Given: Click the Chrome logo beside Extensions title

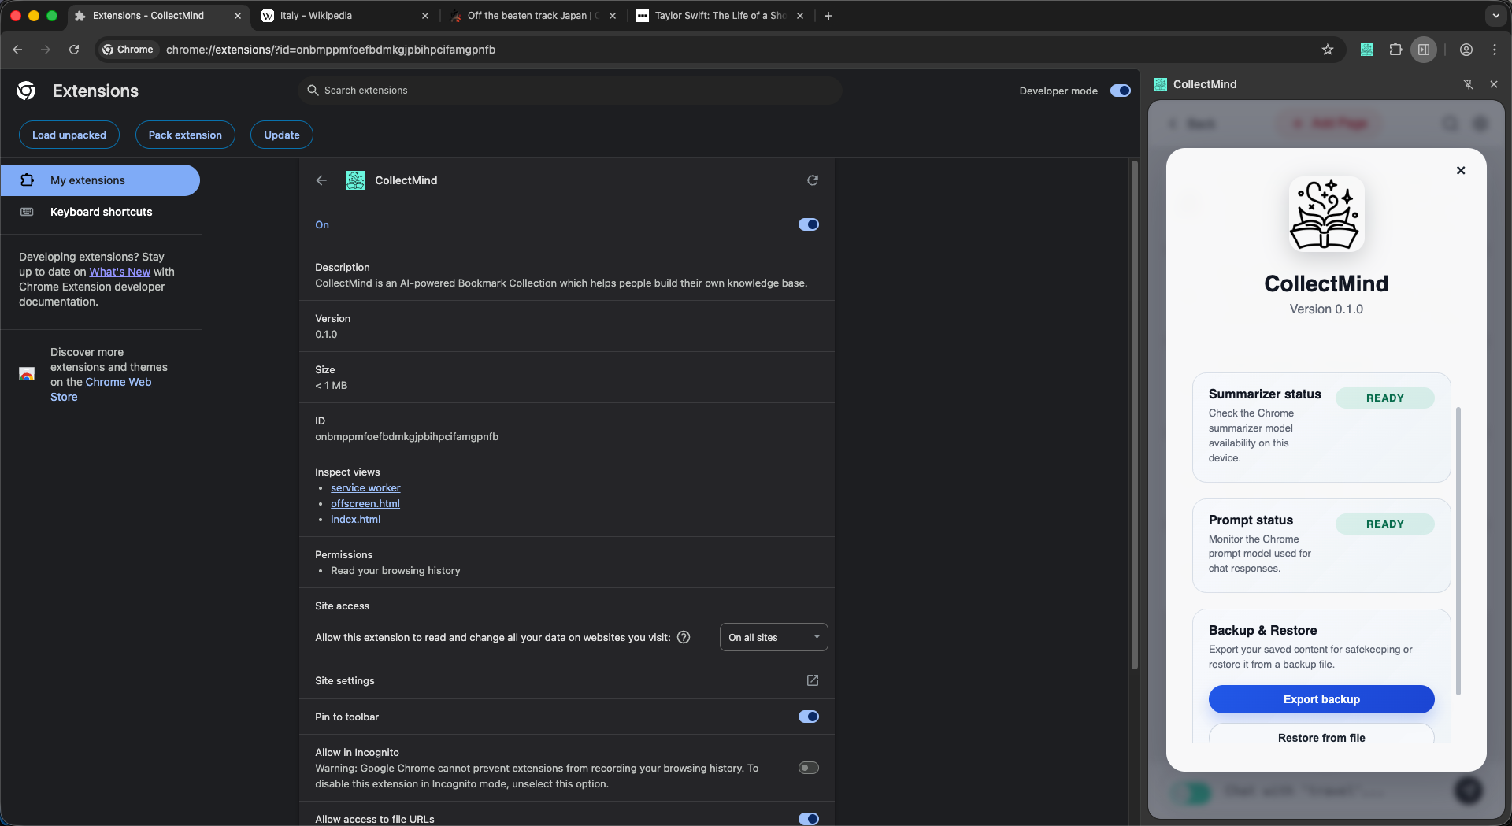Looking at the screenshot, I should click(x=26, y=91).
